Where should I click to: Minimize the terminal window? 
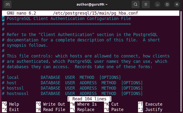click(157, 4)
